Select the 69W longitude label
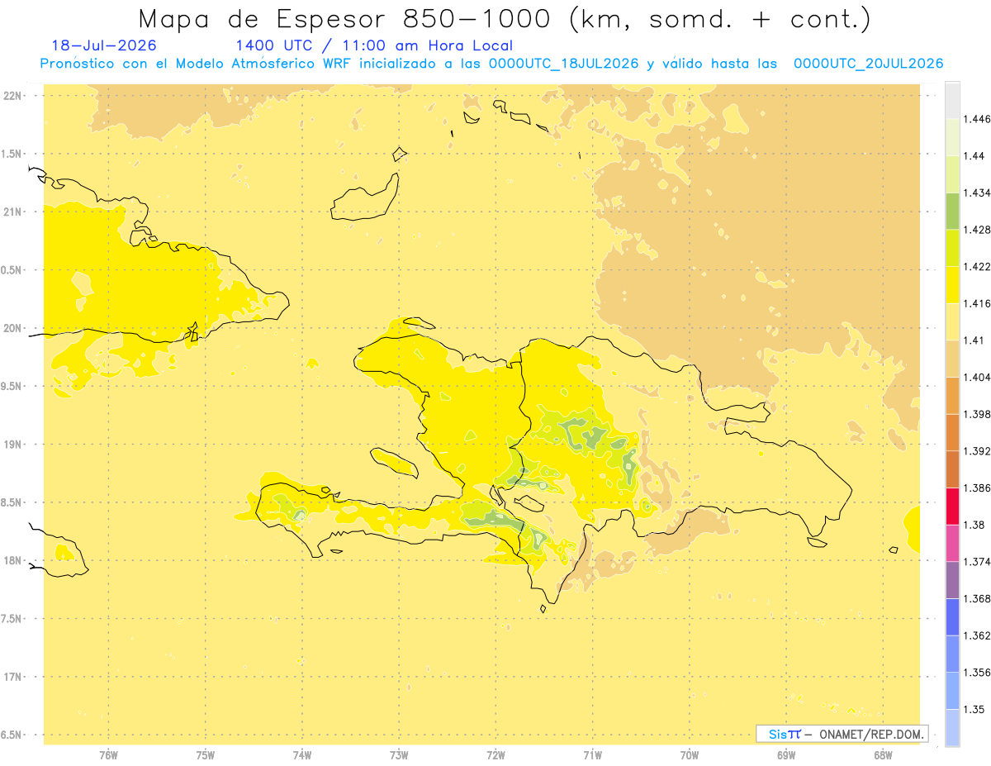991x766 pixels. (x=786, y=754)
